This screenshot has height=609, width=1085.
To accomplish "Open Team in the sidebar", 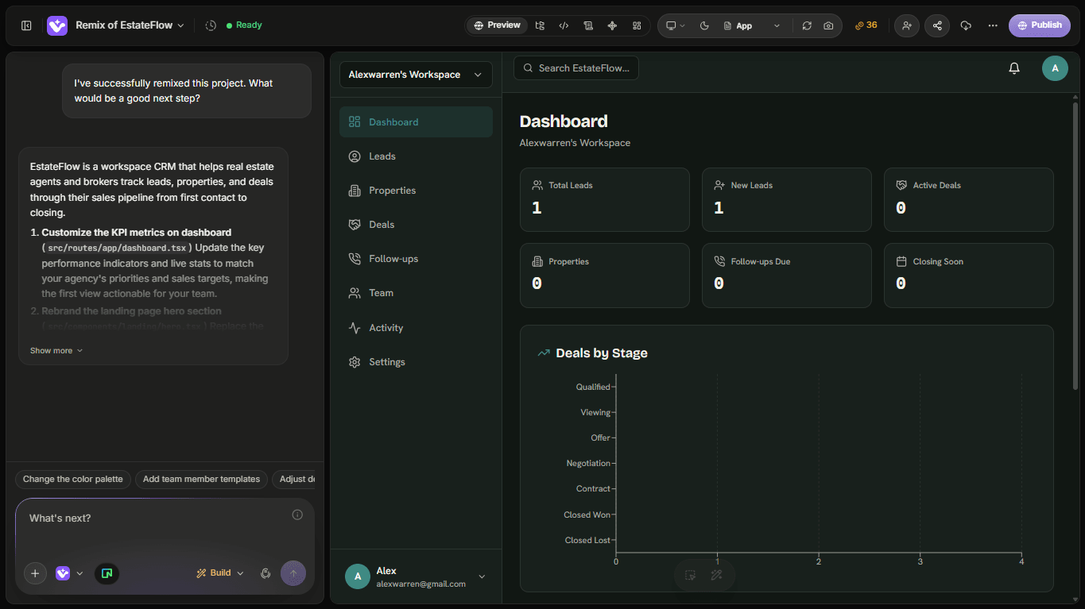I will [x=416, y=293].
